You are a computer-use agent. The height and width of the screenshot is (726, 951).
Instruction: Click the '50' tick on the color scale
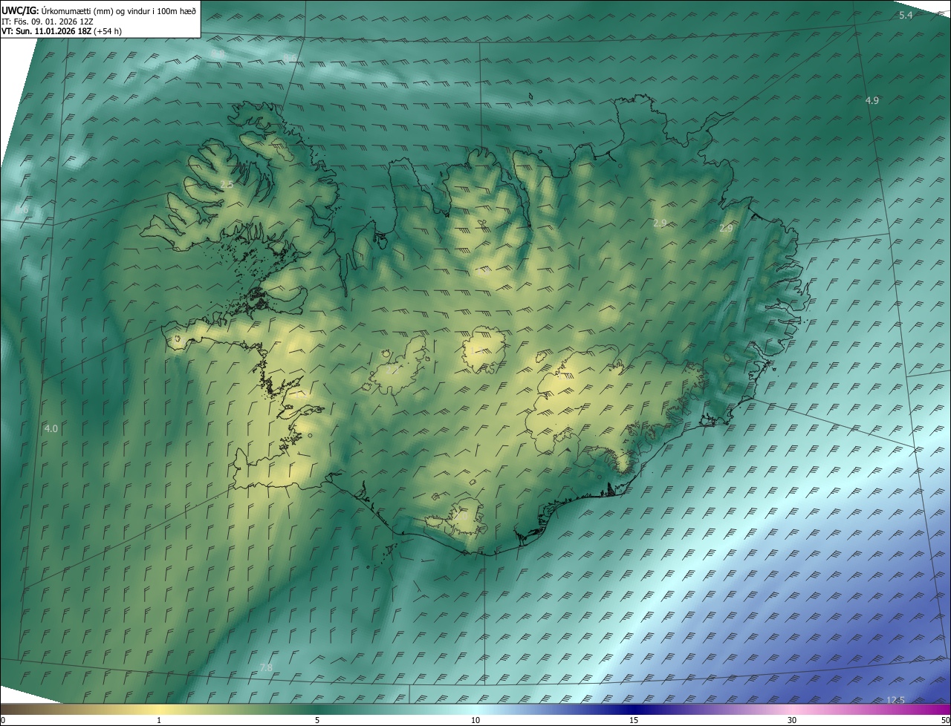click(945, 720)
